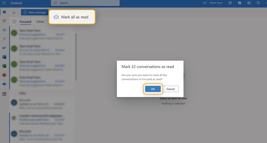Open OneDrive cloud icon
This screenshot has width=267, height=143.
coord(4,84)
